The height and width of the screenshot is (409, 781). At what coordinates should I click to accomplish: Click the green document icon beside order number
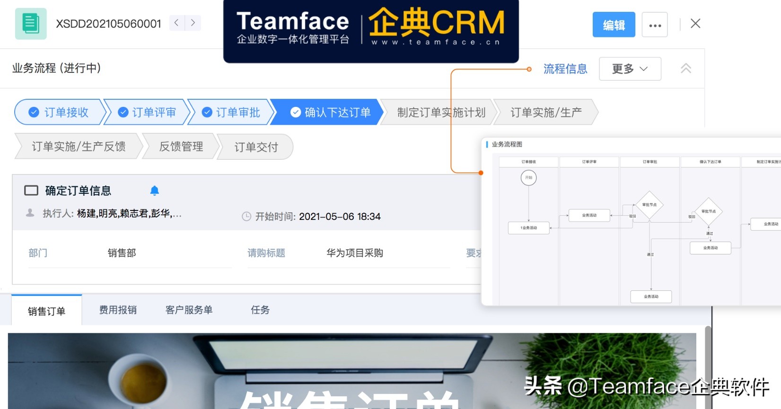click(31, 24)
